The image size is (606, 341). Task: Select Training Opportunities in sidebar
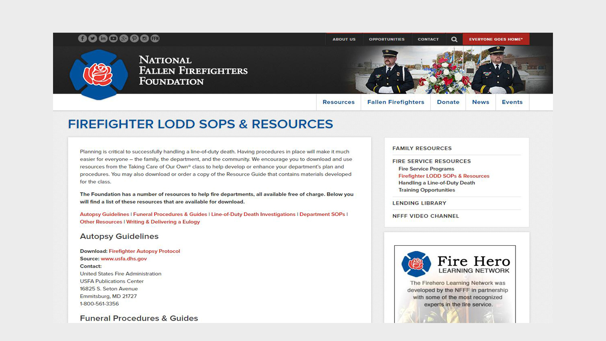[427, 190]
